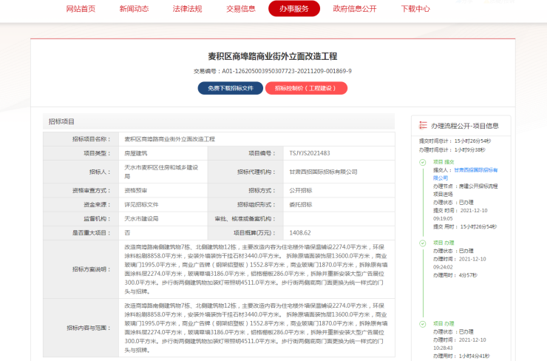Go to 新闻动态 in navigation

point(134,9)
